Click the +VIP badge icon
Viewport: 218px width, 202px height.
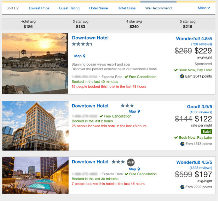pos(131,162)
